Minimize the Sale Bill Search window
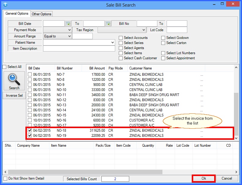The image size is (242, 185). pos(214,4)
